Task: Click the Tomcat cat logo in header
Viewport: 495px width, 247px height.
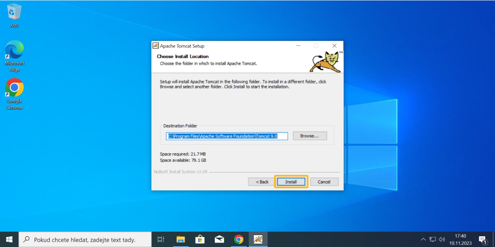Action: click(326, 61)
